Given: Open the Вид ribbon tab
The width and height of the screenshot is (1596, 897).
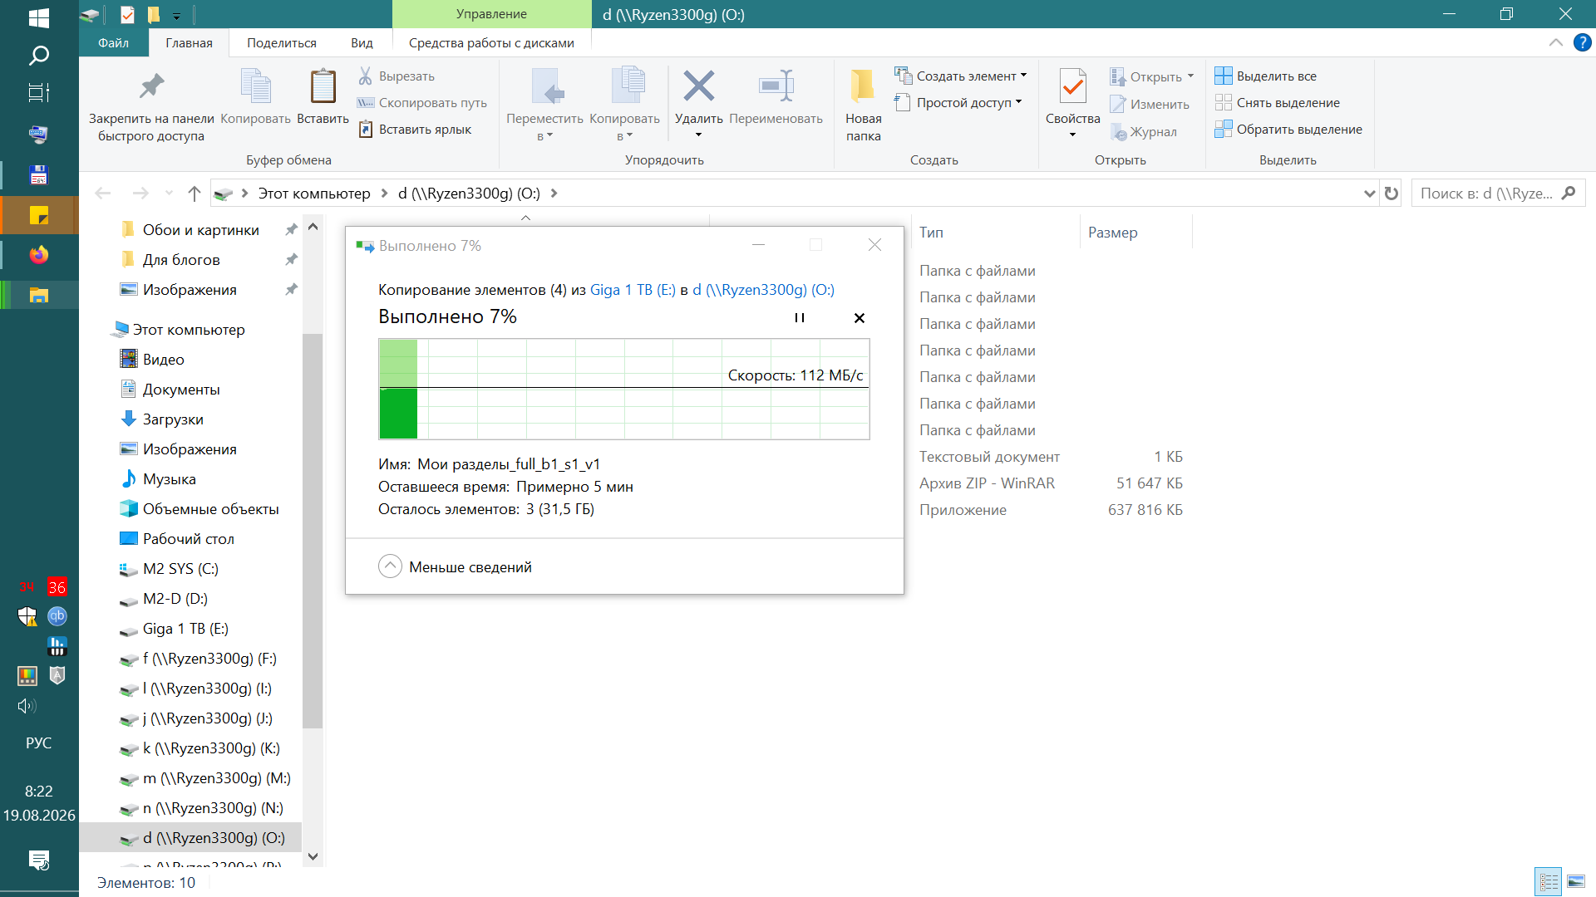Looking at the screenshot, I should (362, 43).
